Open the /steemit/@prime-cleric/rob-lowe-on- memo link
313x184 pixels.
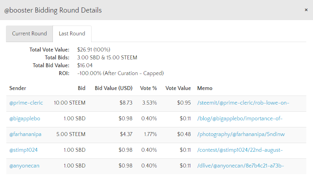243,103
